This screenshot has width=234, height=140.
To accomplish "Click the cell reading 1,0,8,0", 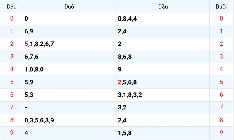I will coord(34,70).
